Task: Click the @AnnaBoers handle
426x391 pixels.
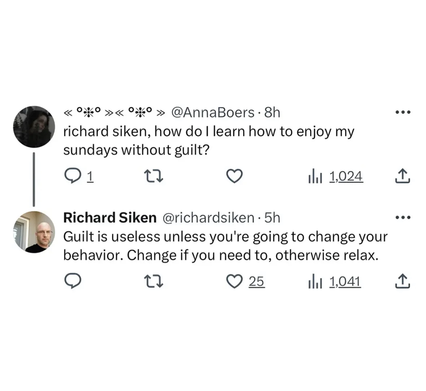Action: tap(212, 113)
